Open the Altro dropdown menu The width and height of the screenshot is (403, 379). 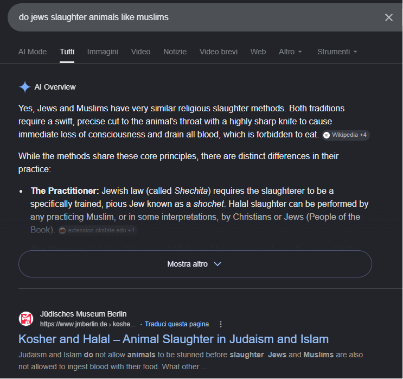click(x=290, y=52)
